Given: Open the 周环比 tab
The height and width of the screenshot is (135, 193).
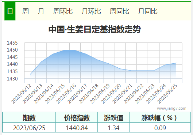Looking at the screenshot, I should pos(63,11).
